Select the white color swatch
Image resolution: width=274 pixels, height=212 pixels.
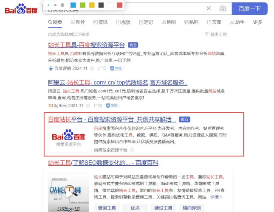click(x=110, y=5)
